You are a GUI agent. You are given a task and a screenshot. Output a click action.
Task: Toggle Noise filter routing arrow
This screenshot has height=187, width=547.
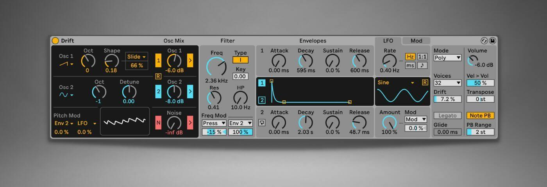click(190, 123)
